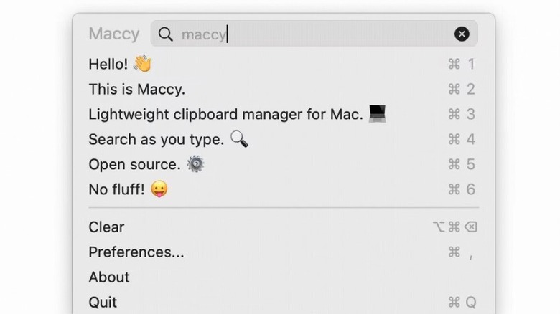
Task: Clear clipboard history via the Clear item
Action: (x=106, y=227)
